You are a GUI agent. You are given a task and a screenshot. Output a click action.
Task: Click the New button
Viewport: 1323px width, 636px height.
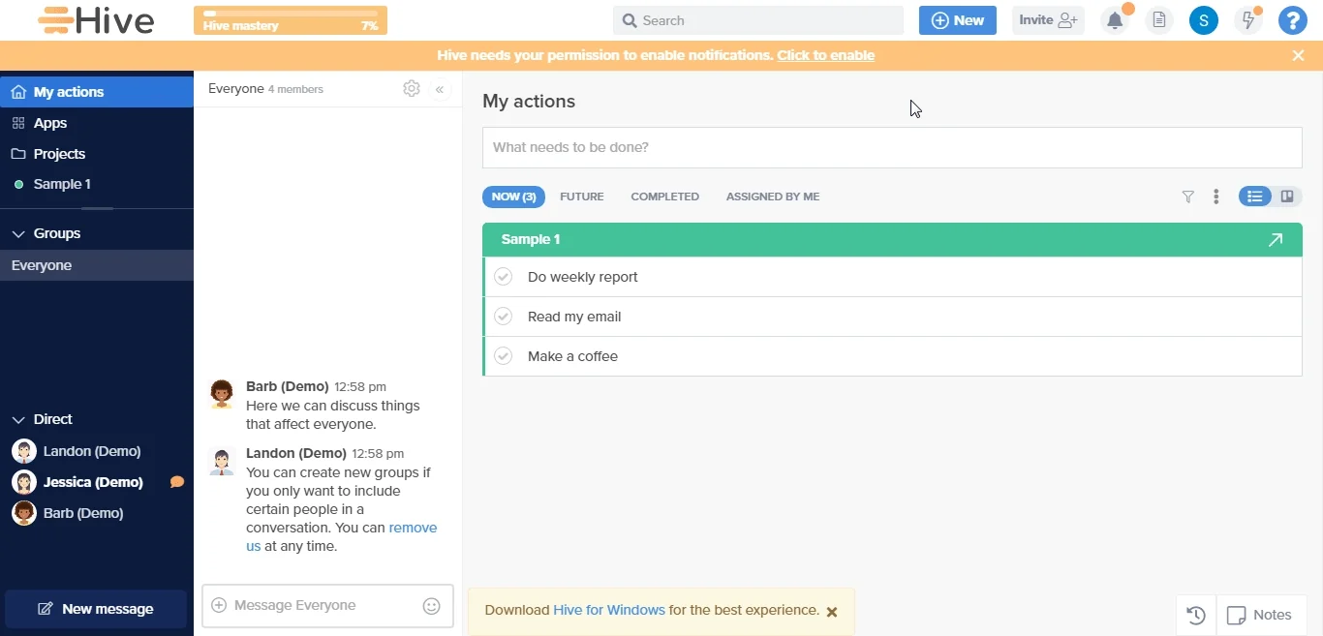958,20
